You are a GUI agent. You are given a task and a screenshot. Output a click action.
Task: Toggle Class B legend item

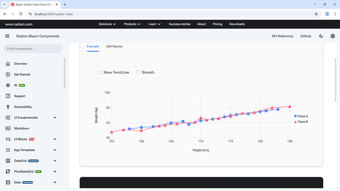coord(301,122)
